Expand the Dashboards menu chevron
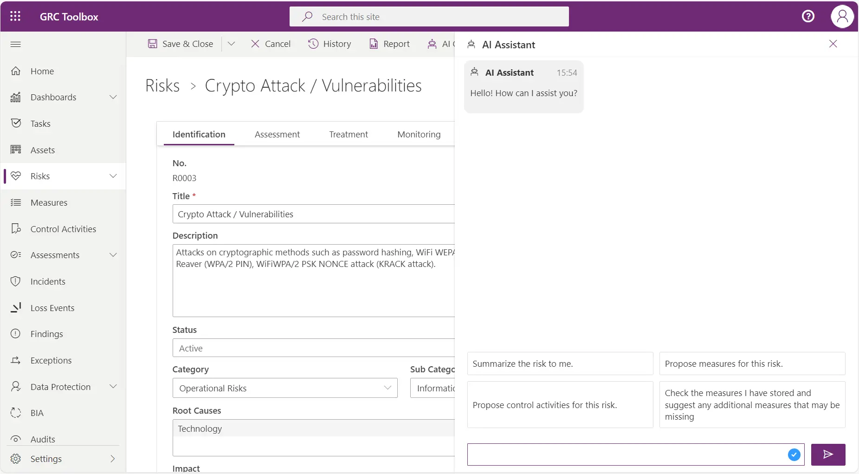Screen dimensions: 859x474 pos(113,97)
